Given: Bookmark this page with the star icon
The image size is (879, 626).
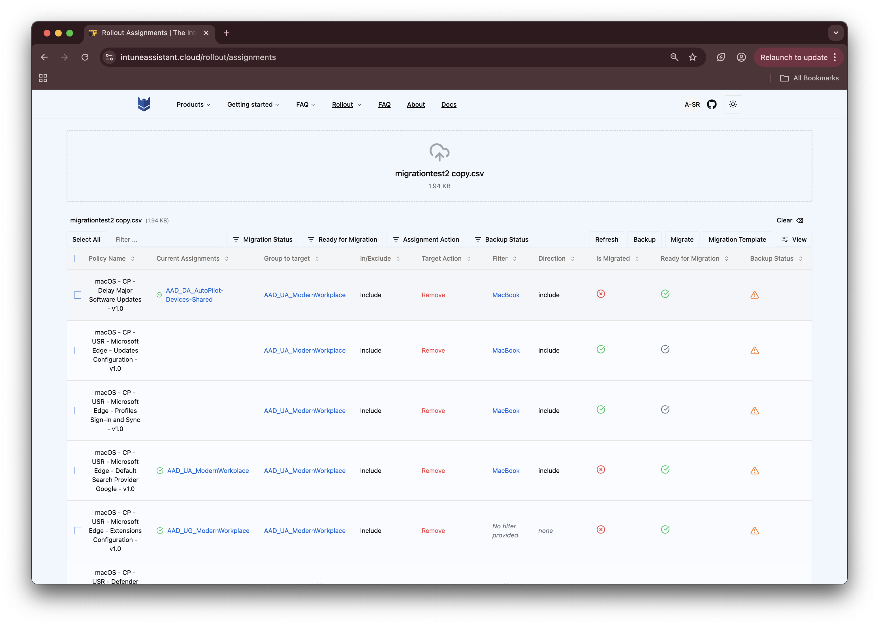Looking at the screenshot, I should point(693,57).
